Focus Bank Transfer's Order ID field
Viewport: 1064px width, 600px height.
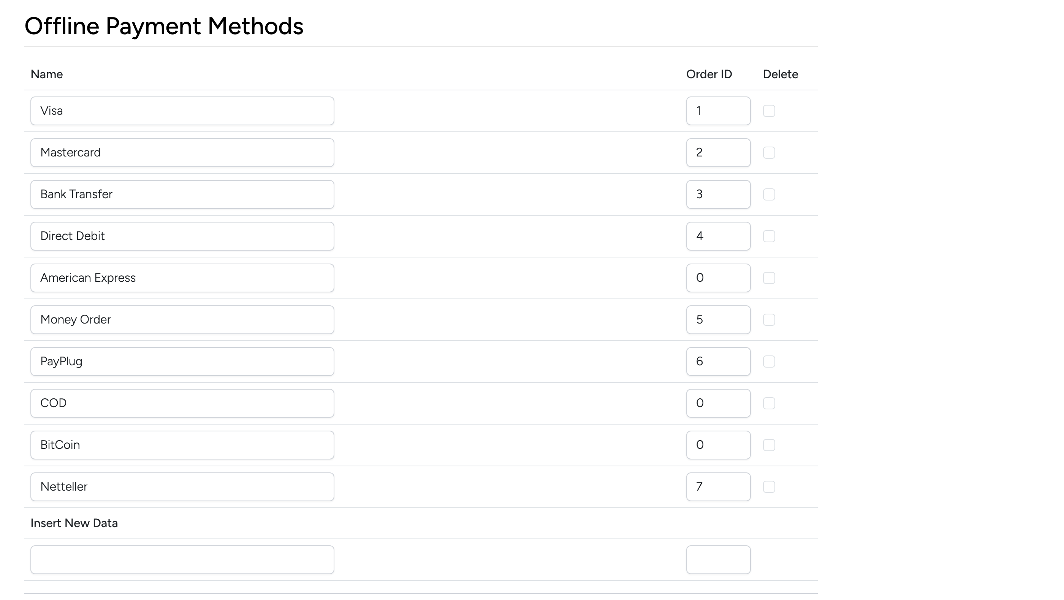click(x=718, y=194)
